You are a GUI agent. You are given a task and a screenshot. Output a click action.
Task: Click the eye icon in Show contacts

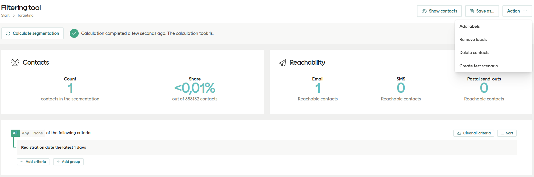point(424,11)
